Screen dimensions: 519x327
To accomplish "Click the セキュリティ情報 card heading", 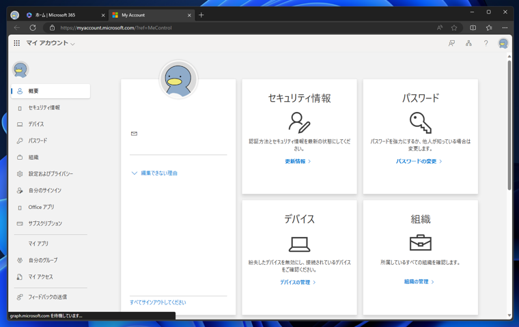I will coord(299,98).
